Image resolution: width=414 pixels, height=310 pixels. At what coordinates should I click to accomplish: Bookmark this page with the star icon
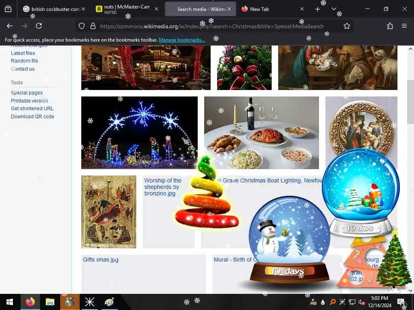346,26
